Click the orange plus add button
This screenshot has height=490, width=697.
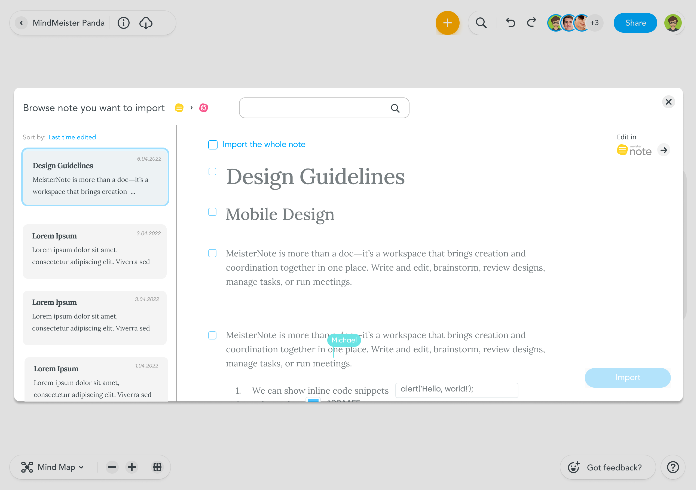coord(447,23)
